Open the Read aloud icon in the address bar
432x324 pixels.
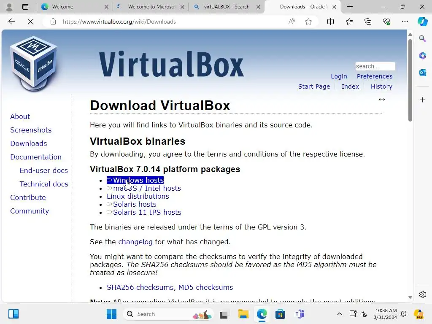(x=292, y=22)
